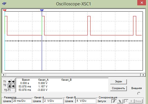Click the T2-T1 time value 53.878 ms
Image resolution: width=148 pixels, height=104 pixels.
25,90
